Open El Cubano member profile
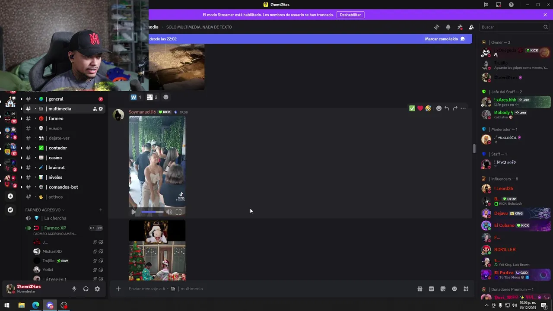This screenshot has width=553, height=311. pyautogui.click(x=515, y=225)
